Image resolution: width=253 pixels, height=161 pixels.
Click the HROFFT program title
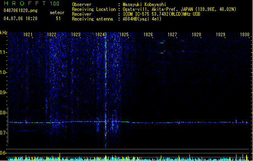25,3
